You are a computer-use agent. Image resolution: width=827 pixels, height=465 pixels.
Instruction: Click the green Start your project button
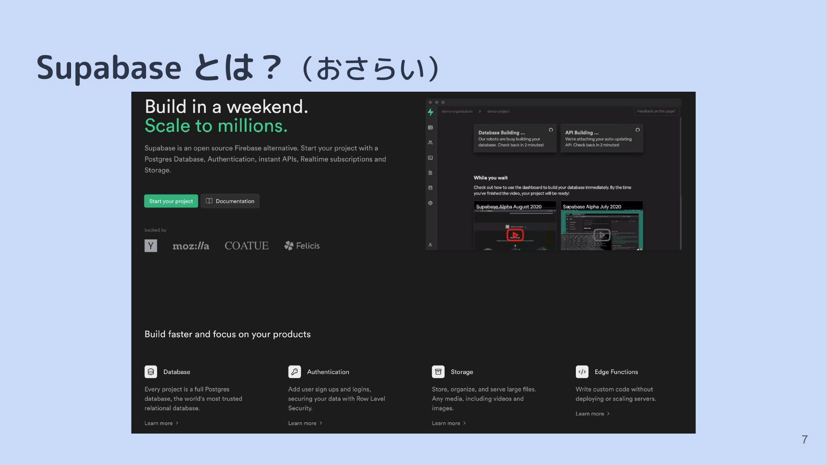tap(171, 201)
